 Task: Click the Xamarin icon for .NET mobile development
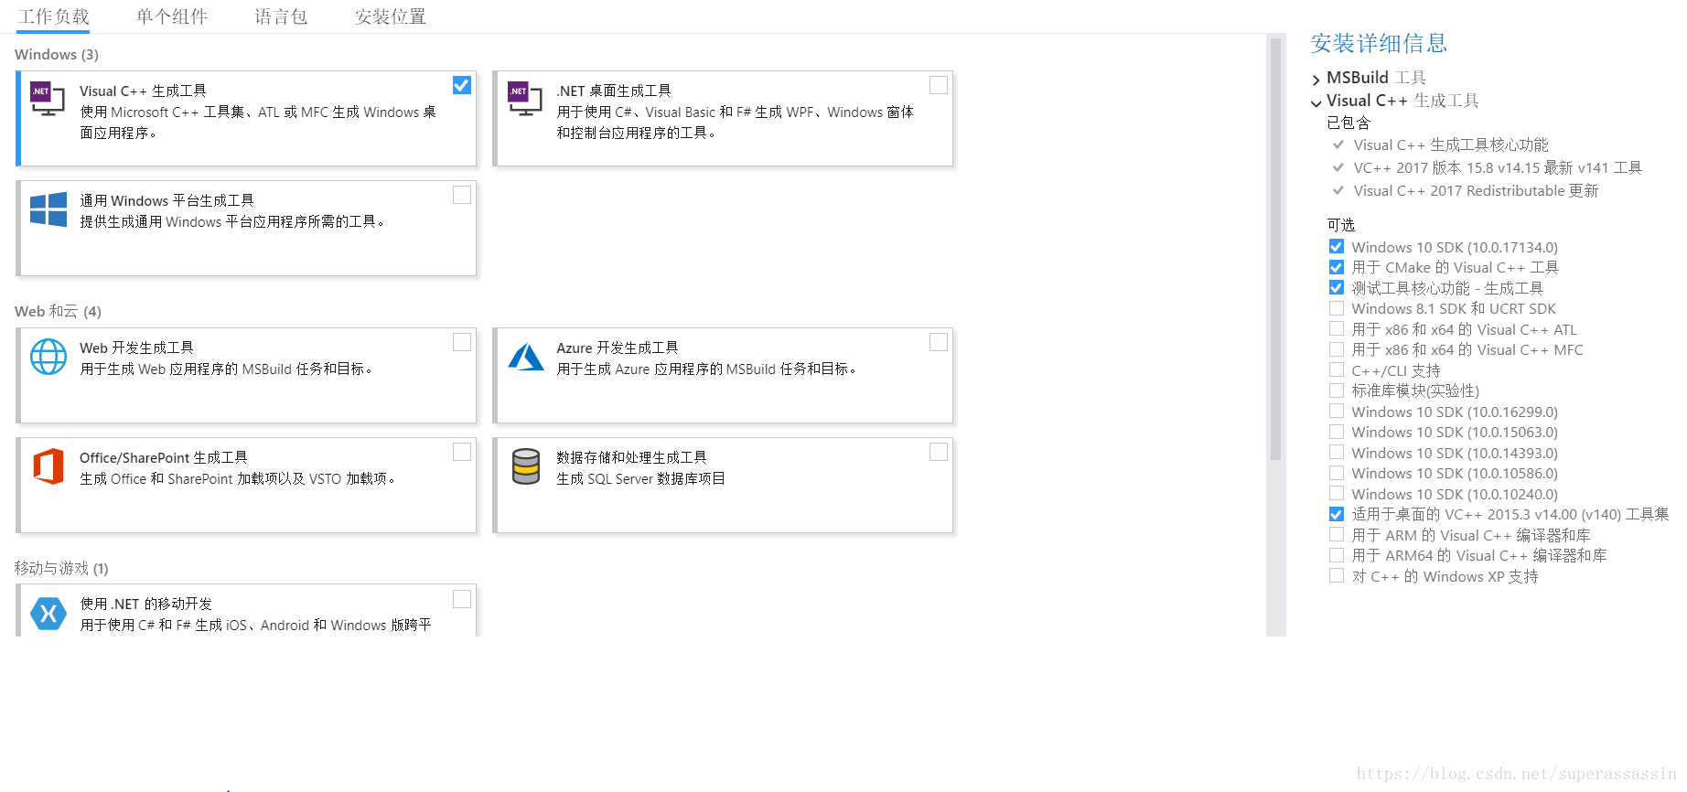coord(48,614)
